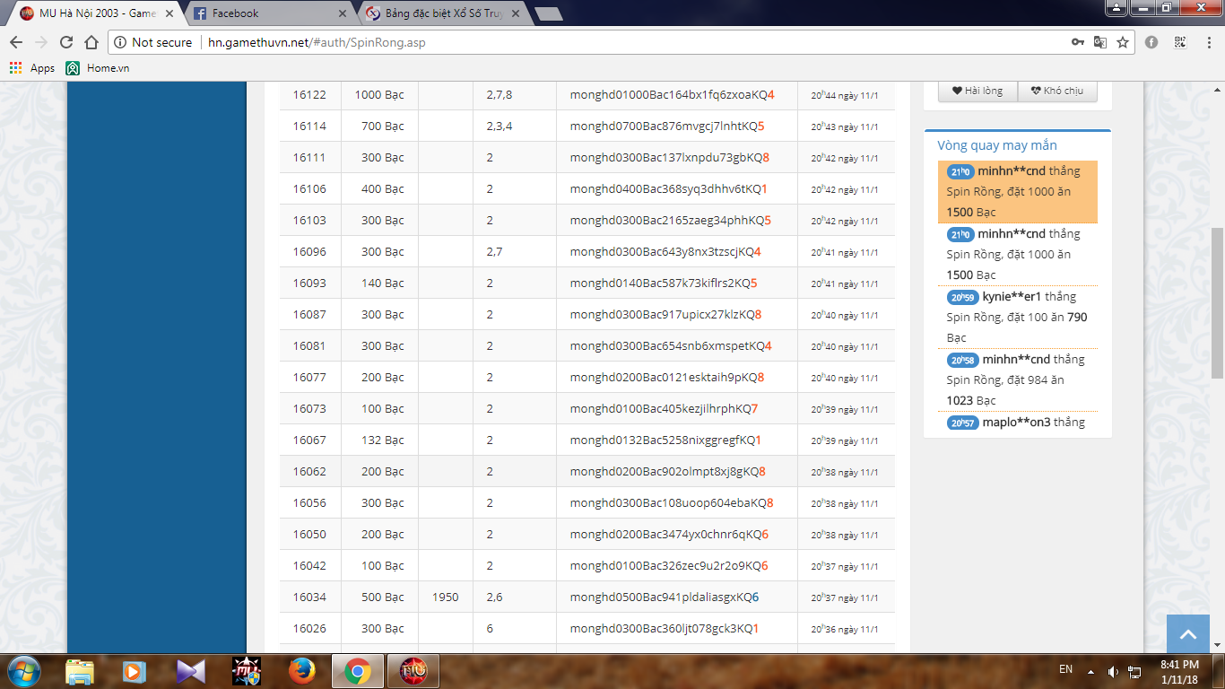Open the Windows Start button
Image resolution: width=1225 pixels, height=689 pixels.
(x=22, y=670)
